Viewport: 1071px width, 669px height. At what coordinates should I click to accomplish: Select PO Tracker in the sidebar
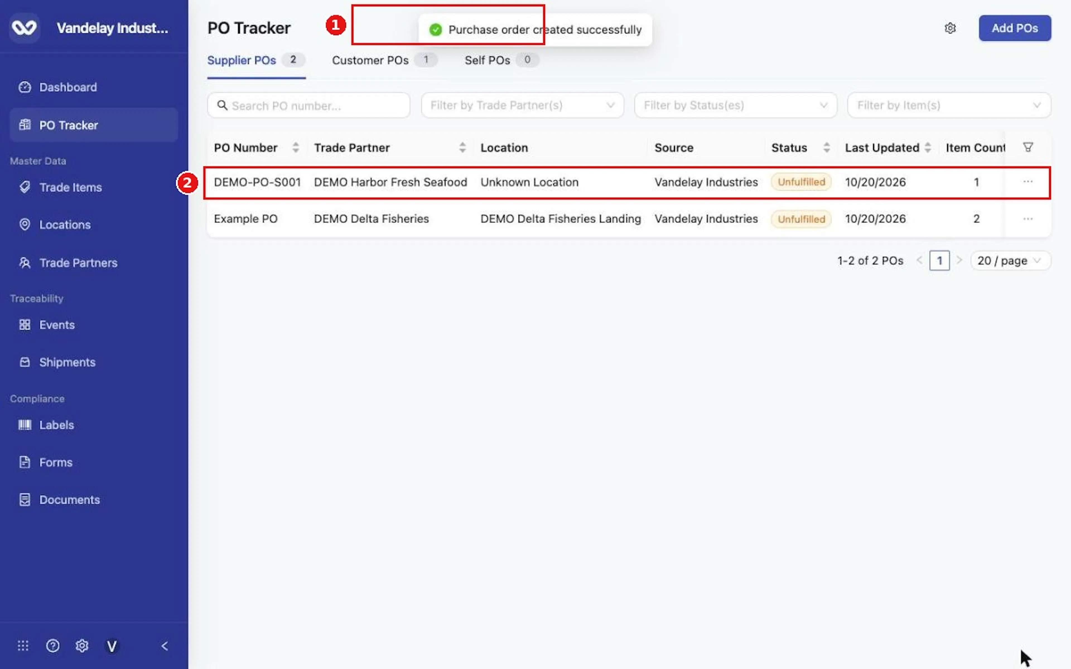tap(93, 125)
